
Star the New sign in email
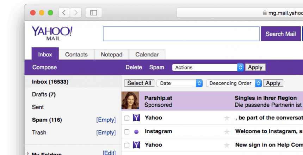[227, 145]
